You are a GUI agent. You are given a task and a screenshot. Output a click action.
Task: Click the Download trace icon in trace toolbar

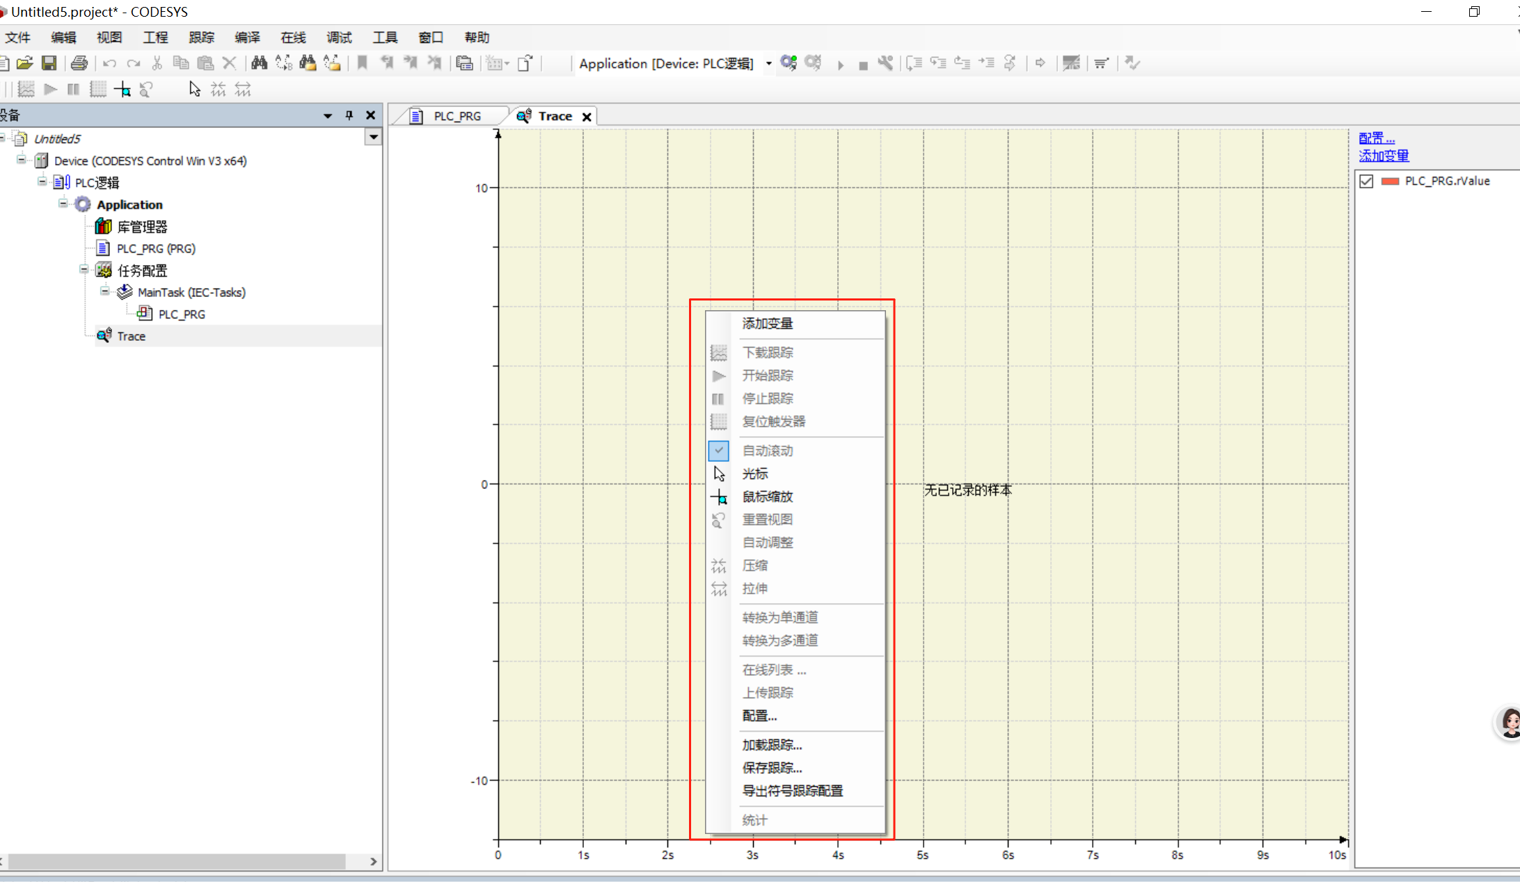click(x=26, y=90)
